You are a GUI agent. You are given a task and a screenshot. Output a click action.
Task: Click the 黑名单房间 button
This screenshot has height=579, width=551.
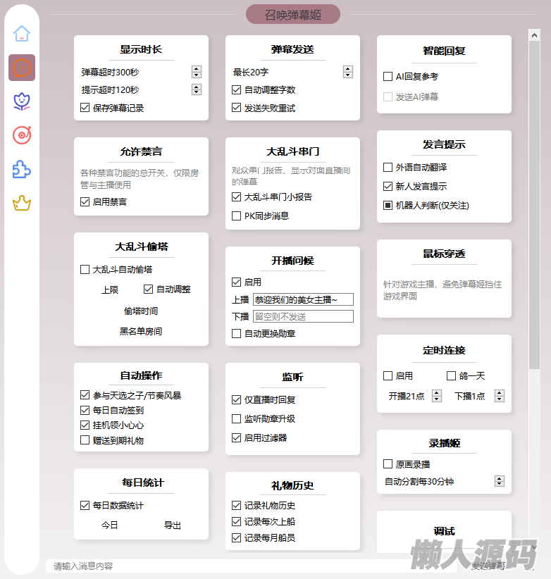click(x=141, y=331)
